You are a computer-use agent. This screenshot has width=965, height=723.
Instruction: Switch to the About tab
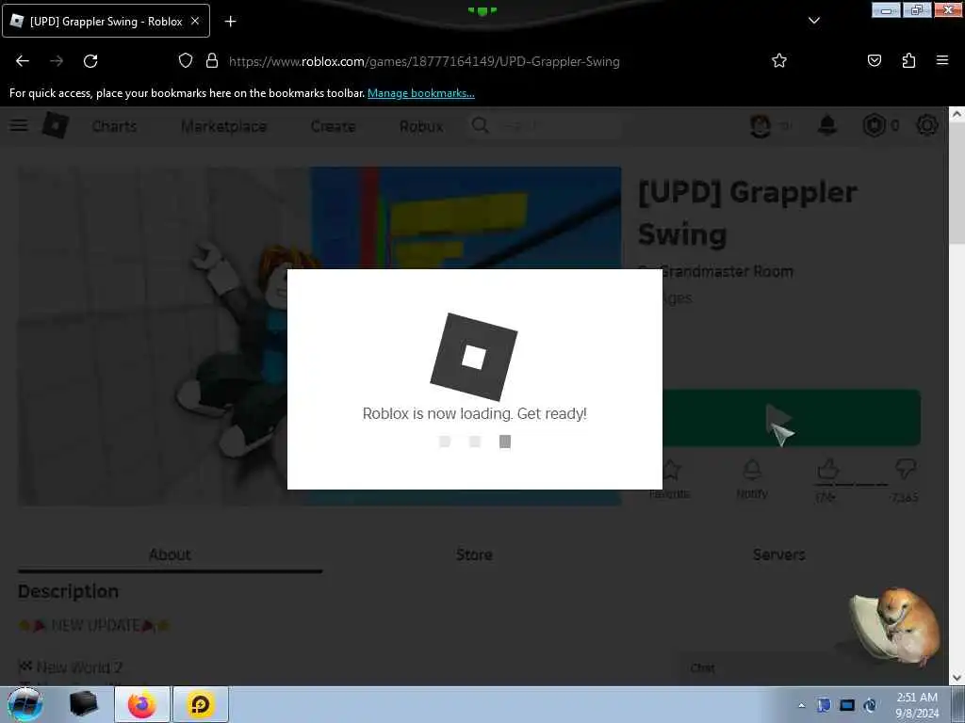[x=170, y=554]
